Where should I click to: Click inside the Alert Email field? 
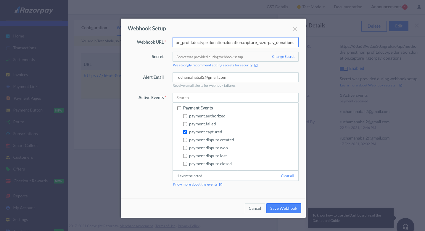click(x=235, y=77)
